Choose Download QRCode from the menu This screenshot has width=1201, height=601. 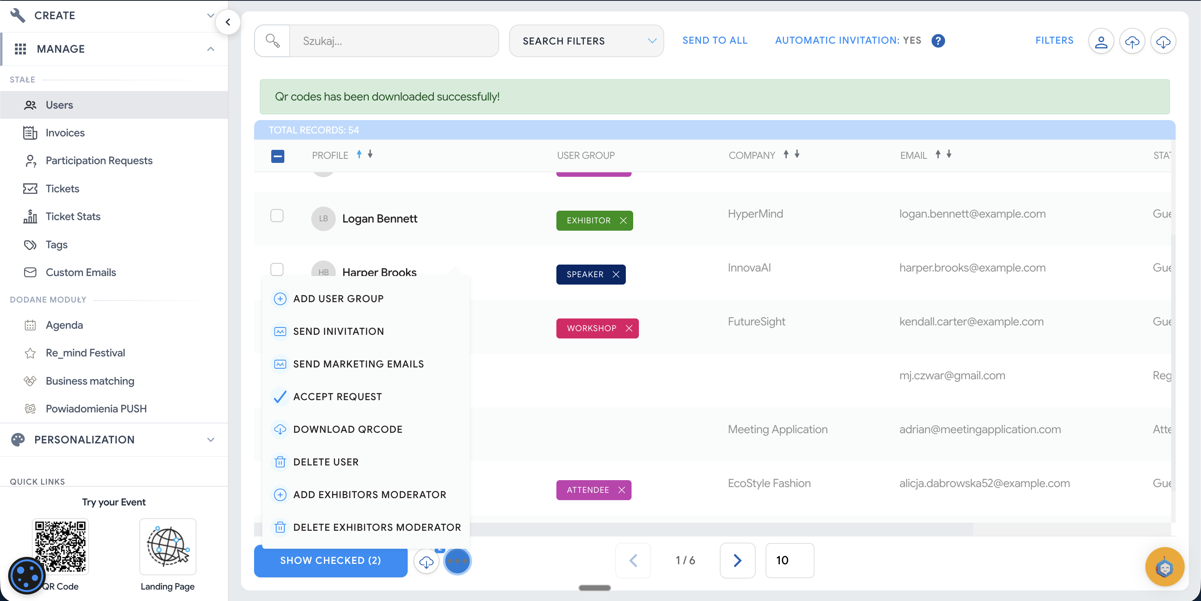pyautogui.click(x=347, y=429)
